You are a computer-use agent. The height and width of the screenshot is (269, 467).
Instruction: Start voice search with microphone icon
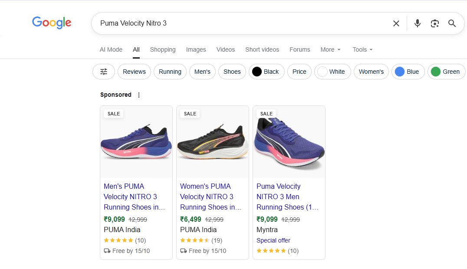(x=417, y=23)
